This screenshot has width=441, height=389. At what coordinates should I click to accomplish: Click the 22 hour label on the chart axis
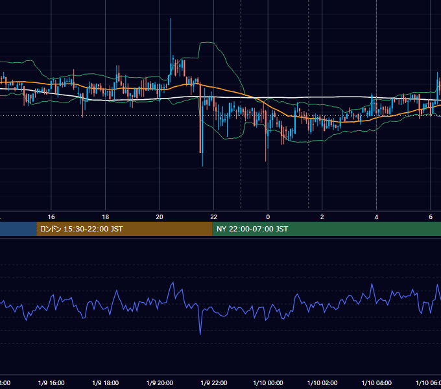(214, 217)
